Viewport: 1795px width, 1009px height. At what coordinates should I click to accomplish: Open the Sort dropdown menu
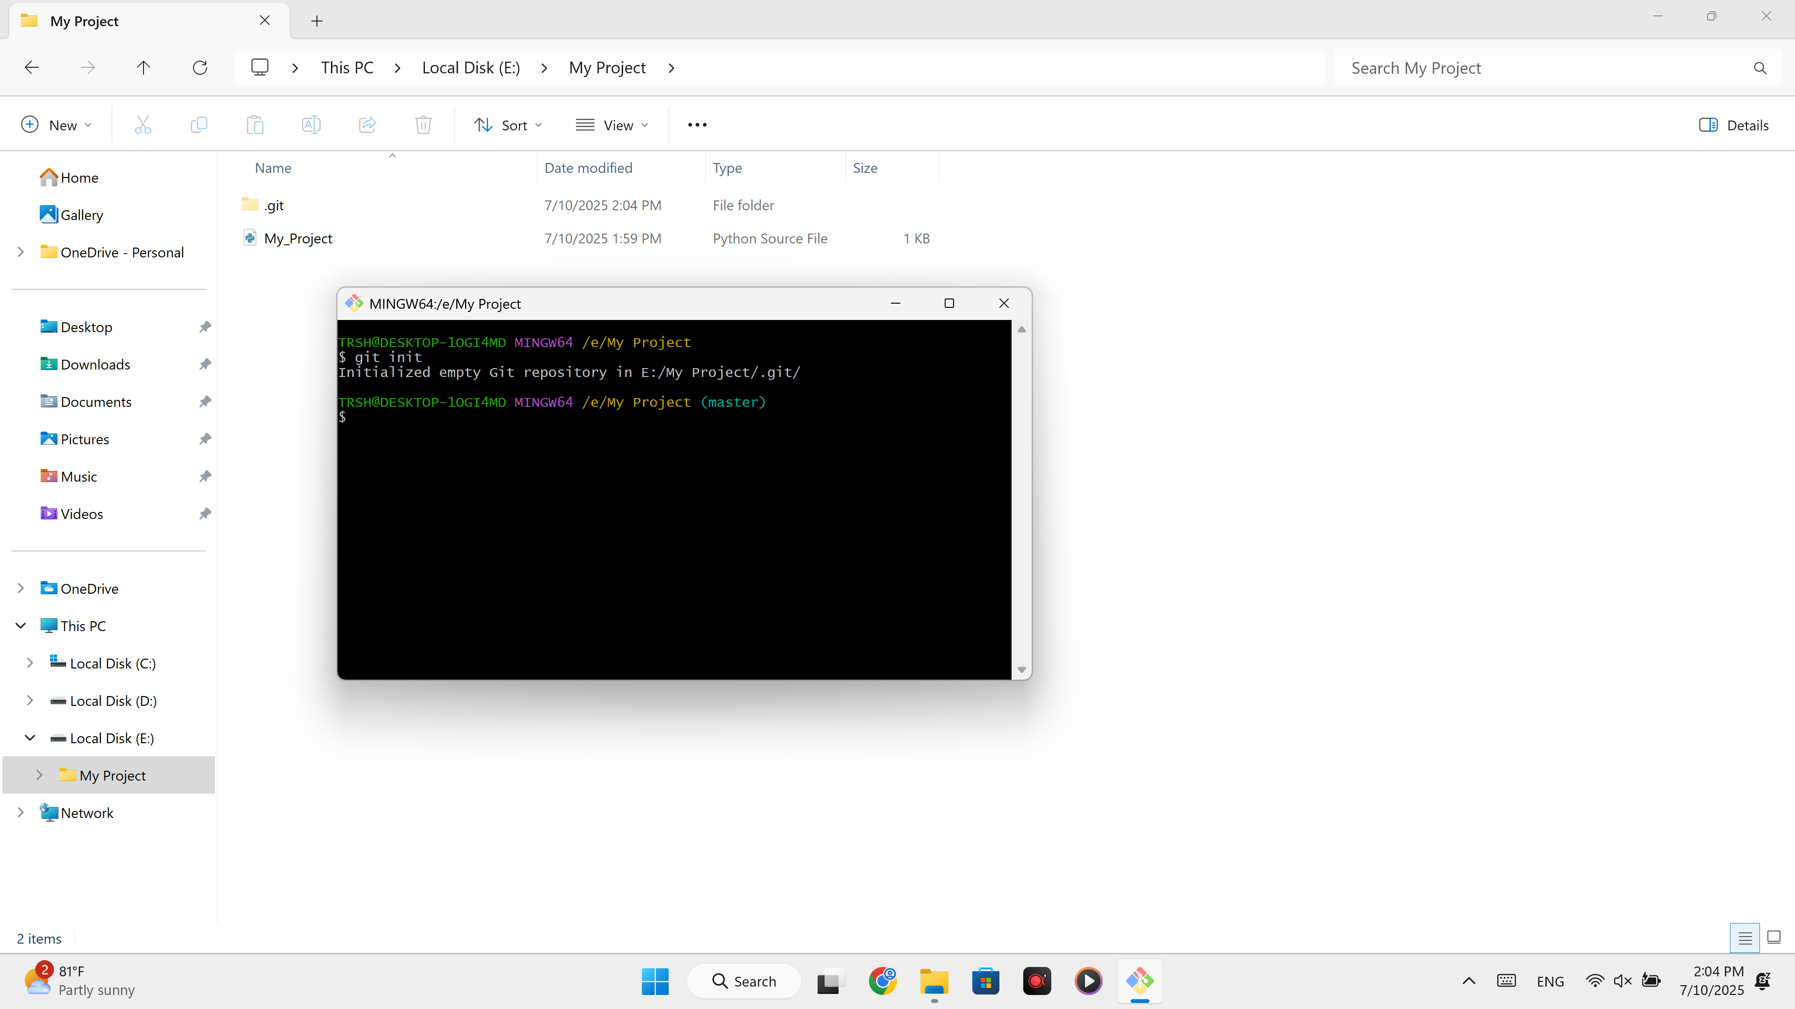point(508,125)
